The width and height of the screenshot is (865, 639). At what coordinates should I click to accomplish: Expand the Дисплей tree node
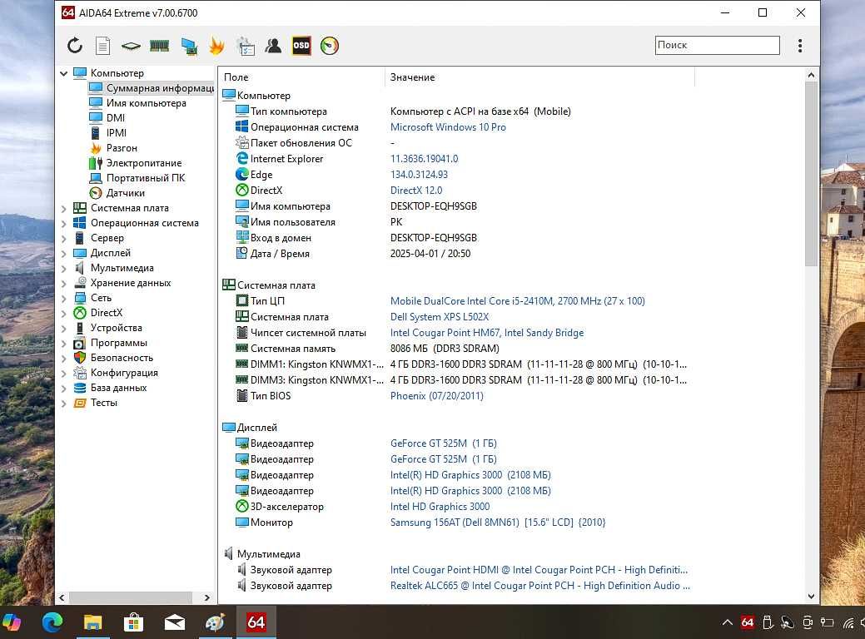(x=63, y=253)
